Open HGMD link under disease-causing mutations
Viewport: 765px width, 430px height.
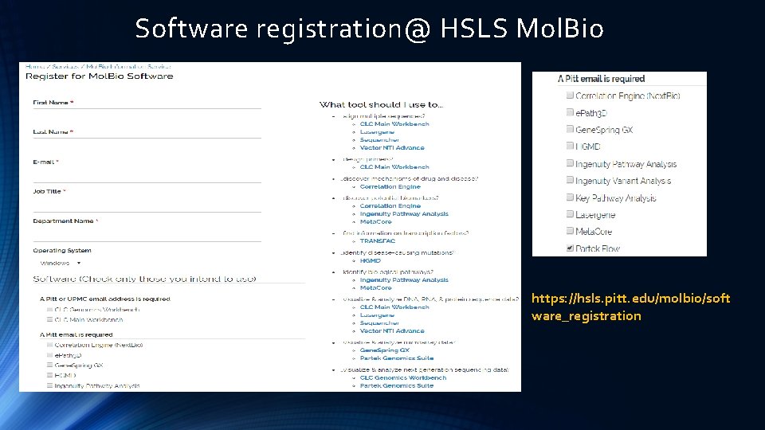coord(370,260)
